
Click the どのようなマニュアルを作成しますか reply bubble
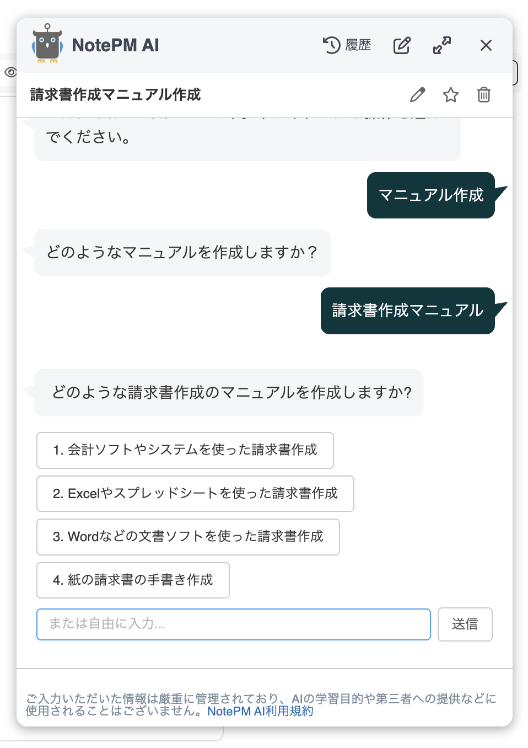click(x=182, y=253)
